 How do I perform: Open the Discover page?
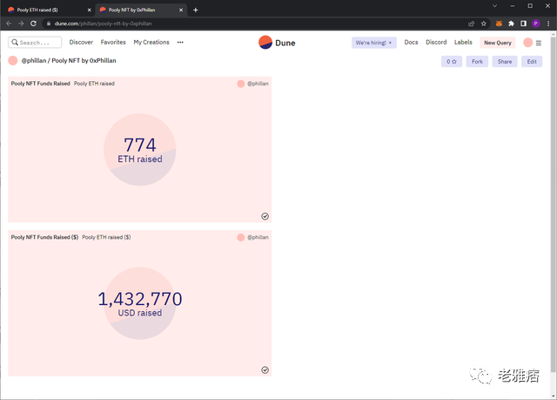click(x=81, y=43)
